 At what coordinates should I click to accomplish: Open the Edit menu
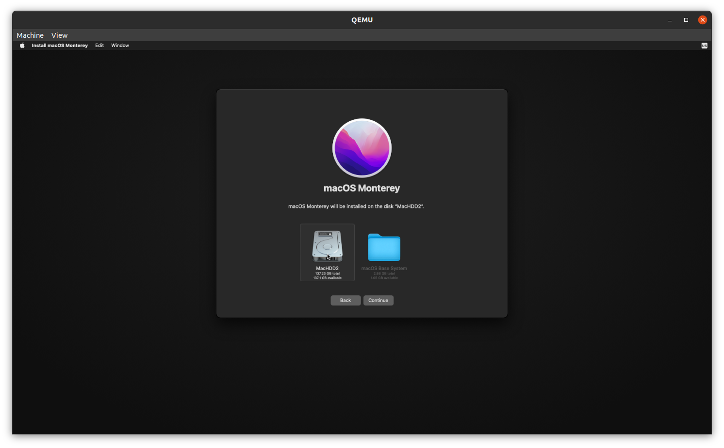coord(99,46)
